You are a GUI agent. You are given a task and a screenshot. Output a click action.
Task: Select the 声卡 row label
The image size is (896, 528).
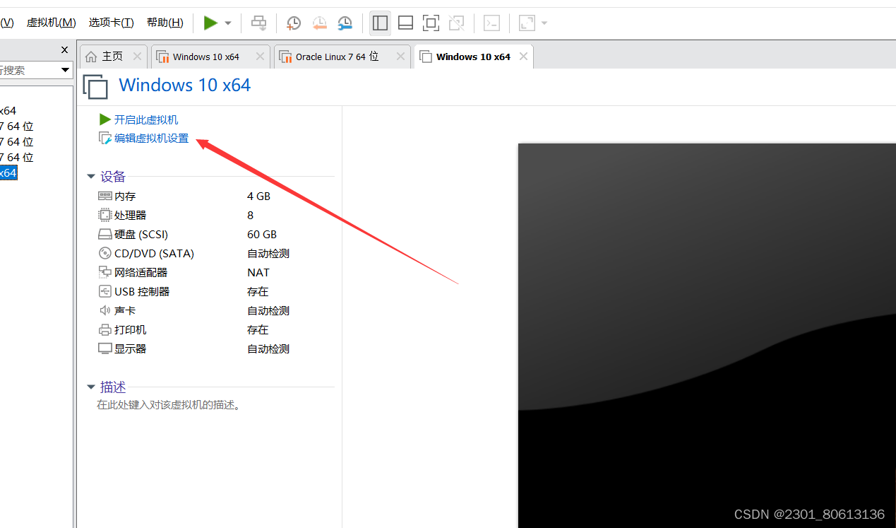(125, 310)
